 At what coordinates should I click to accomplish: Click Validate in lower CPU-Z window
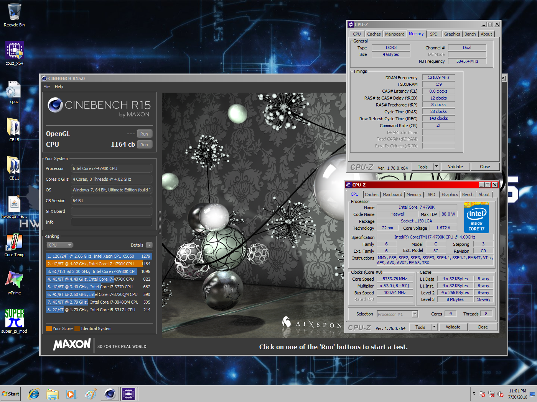(x=453, y=327)
